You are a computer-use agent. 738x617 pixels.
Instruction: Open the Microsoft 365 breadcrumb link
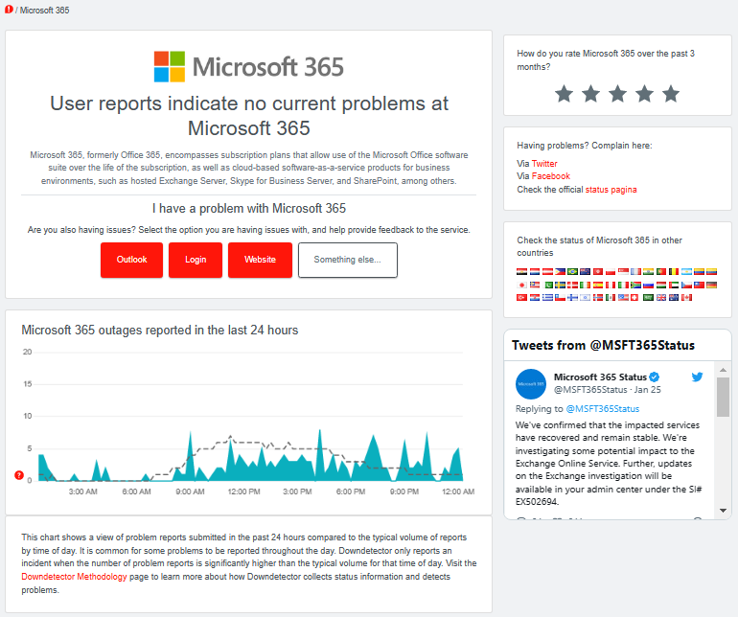pos(44,10)
